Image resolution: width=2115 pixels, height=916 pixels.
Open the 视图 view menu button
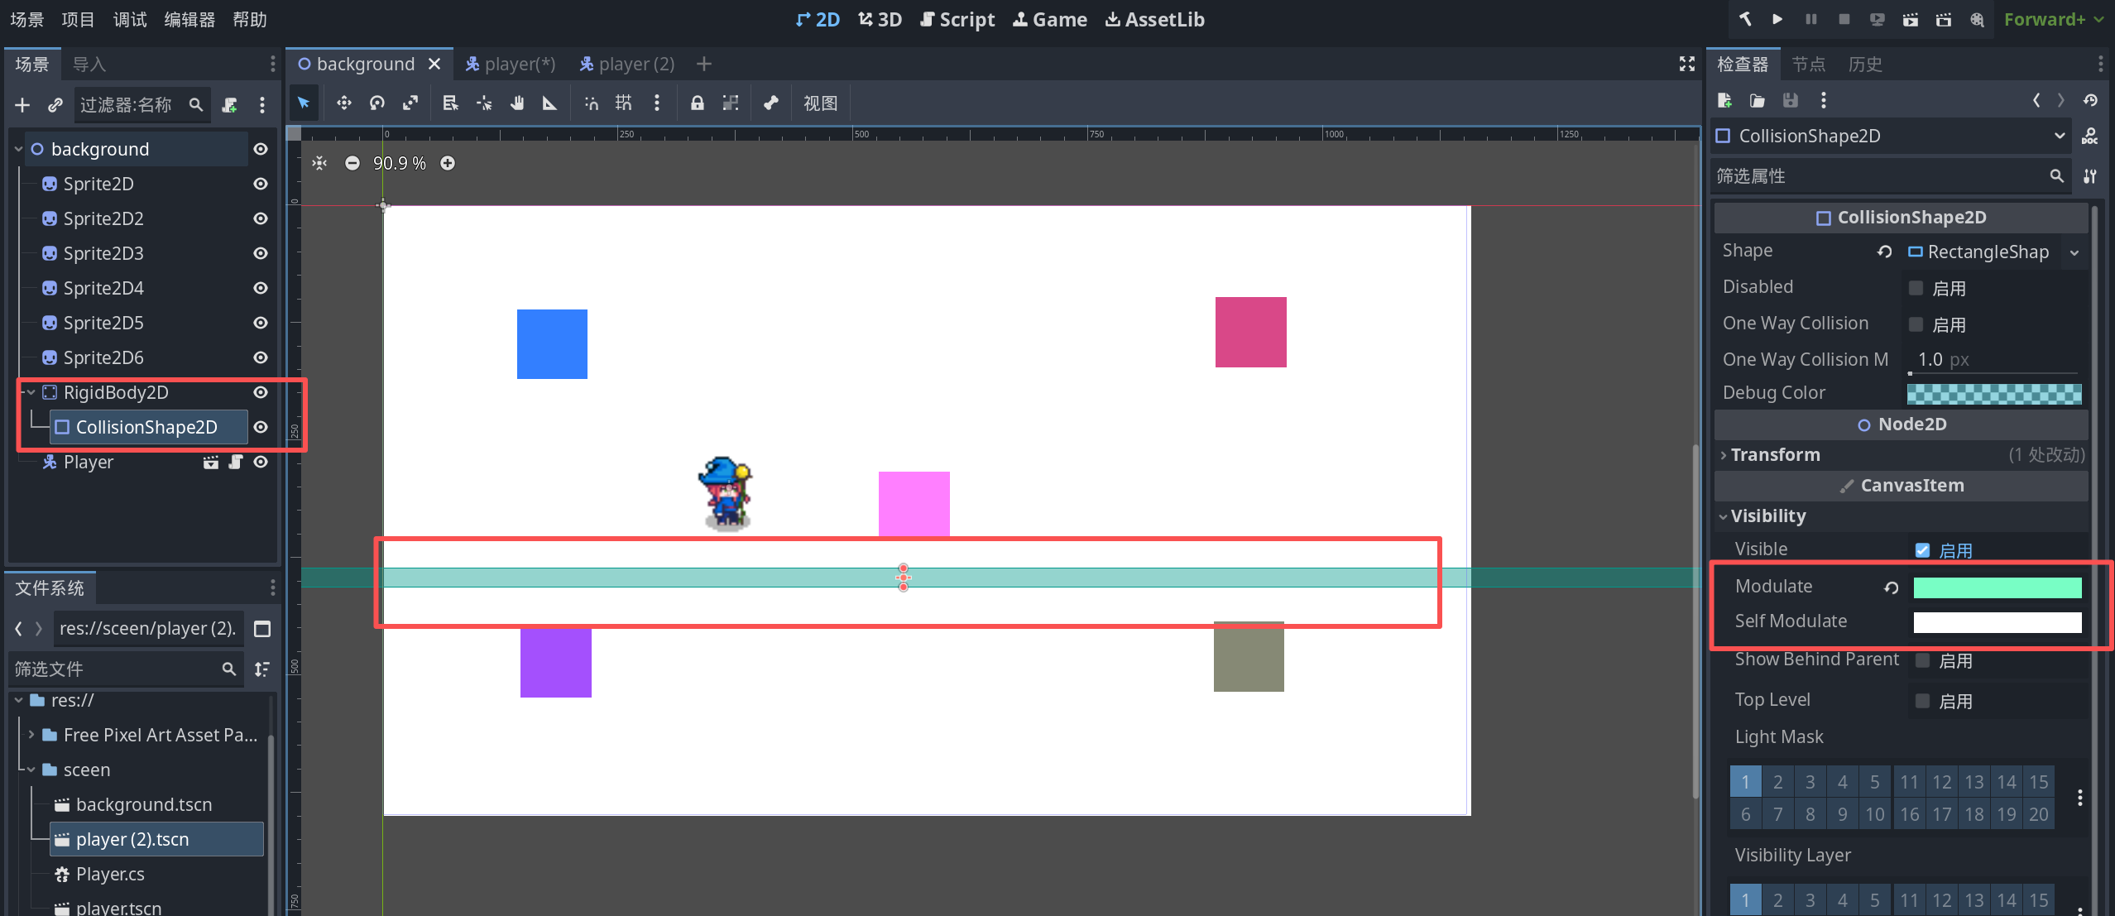click(820, 103)
